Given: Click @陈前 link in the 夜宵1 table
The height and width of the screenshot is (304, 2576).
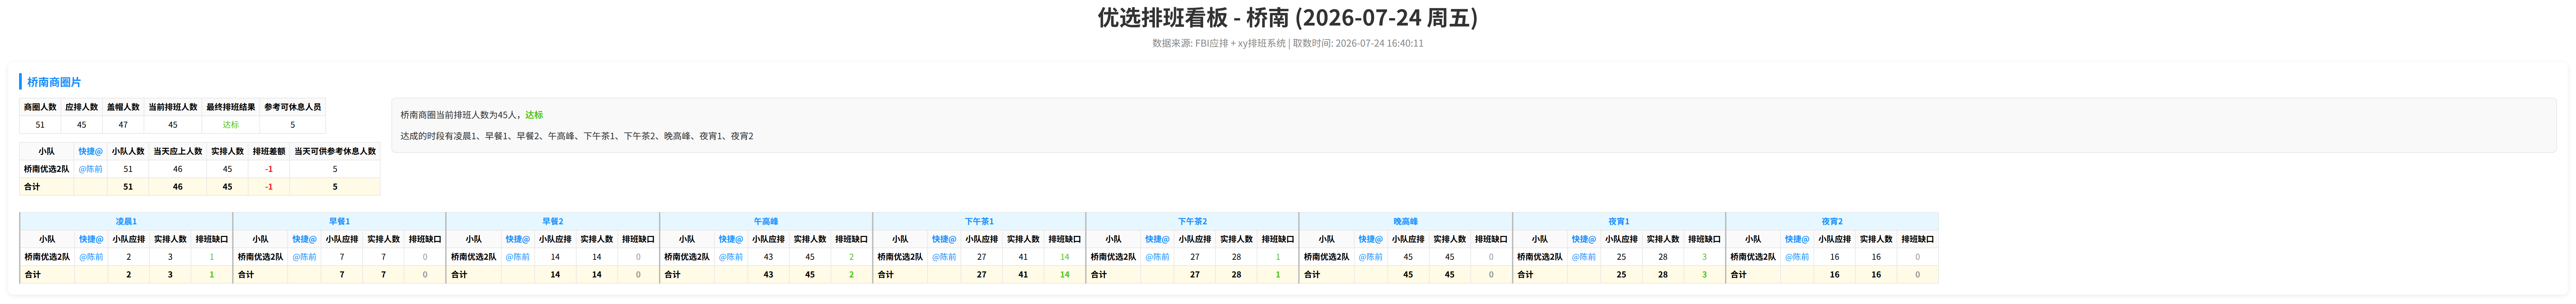Looking at the screenshot, I should point(1584,257).
